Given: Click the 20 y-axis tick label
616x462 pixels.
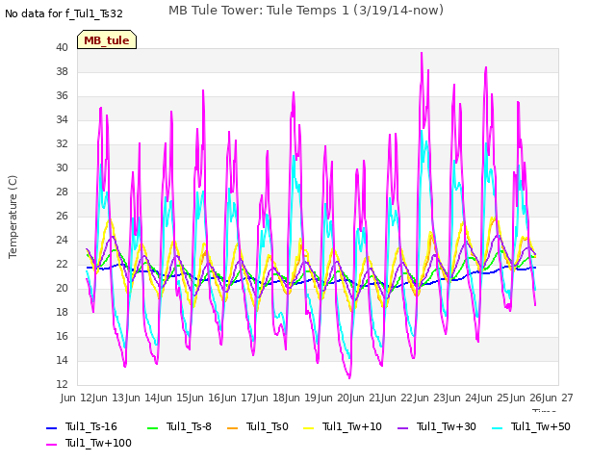Looking at the screenshot, I should pos(62,288).
